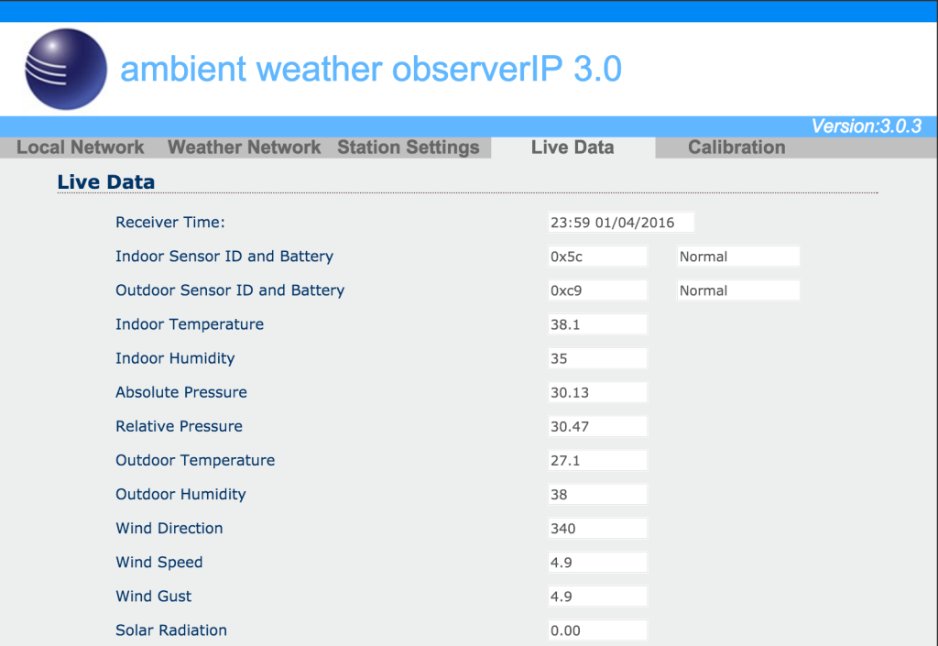The image size is (938, 646).
Task: Open the Local Network tab
Action: pyautogui.click(x=81, y=148)
